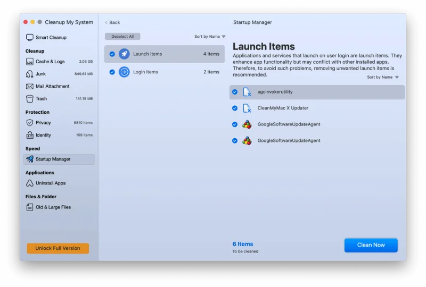Viewport: 426px width, 287px height.
Task: Open the Uninstall Apps icon
Action: coord(30,183)
